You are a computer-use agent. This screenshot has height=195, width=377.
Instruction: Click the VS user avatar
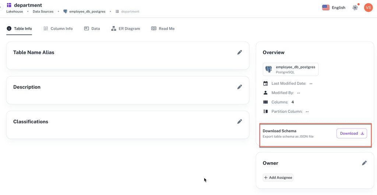pos(368,8)
